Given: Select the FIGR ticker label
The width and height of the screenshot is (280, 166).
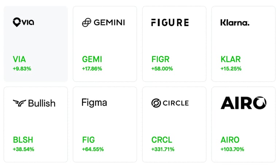Looking at the screenshot, I should click(x=160, y=59).
